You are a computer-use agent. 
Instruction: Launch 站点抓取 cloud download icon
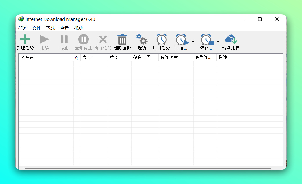point(231,39)
